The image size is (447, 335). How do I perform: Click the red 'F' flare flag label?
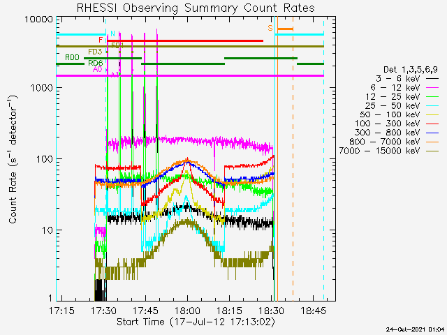point(101,40)
